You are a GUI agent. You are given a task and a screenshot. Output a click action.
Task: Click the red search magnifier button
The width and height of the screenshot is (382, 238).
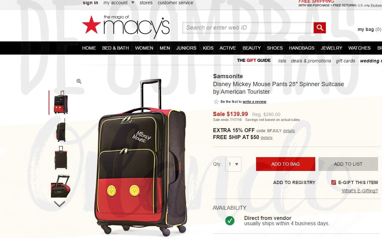click(x=320, y=28)
